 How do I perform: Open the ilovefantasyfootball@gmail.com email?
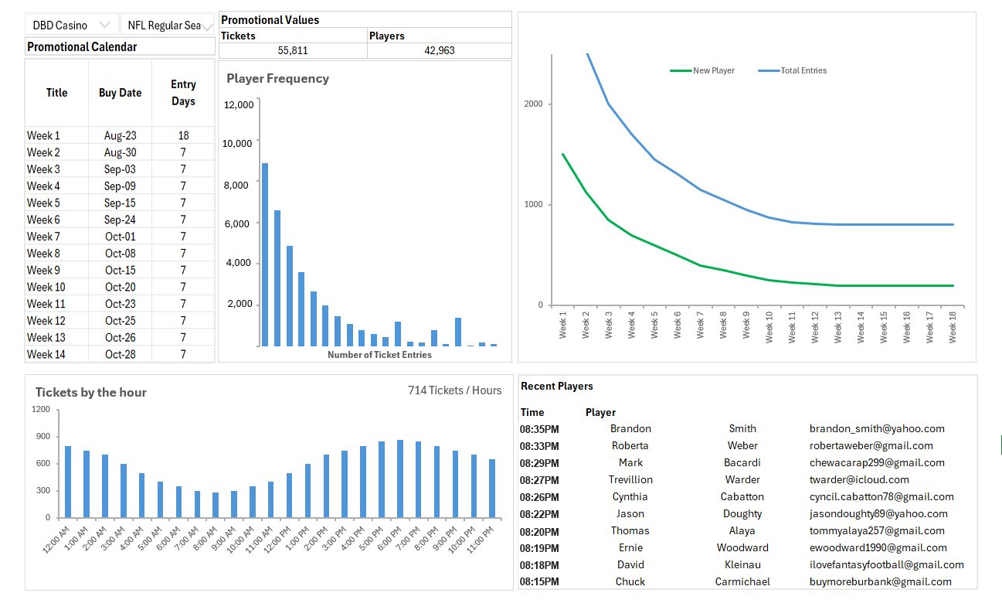[x=886, y=564]
